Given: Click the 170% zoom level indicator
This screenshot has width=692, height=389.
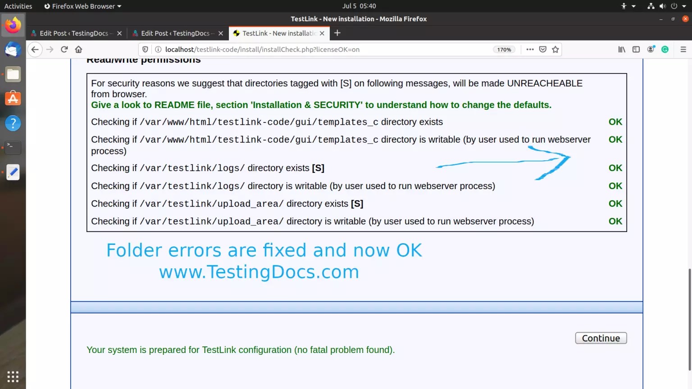Looking at the screenshot, I should [x=503, y=50].
